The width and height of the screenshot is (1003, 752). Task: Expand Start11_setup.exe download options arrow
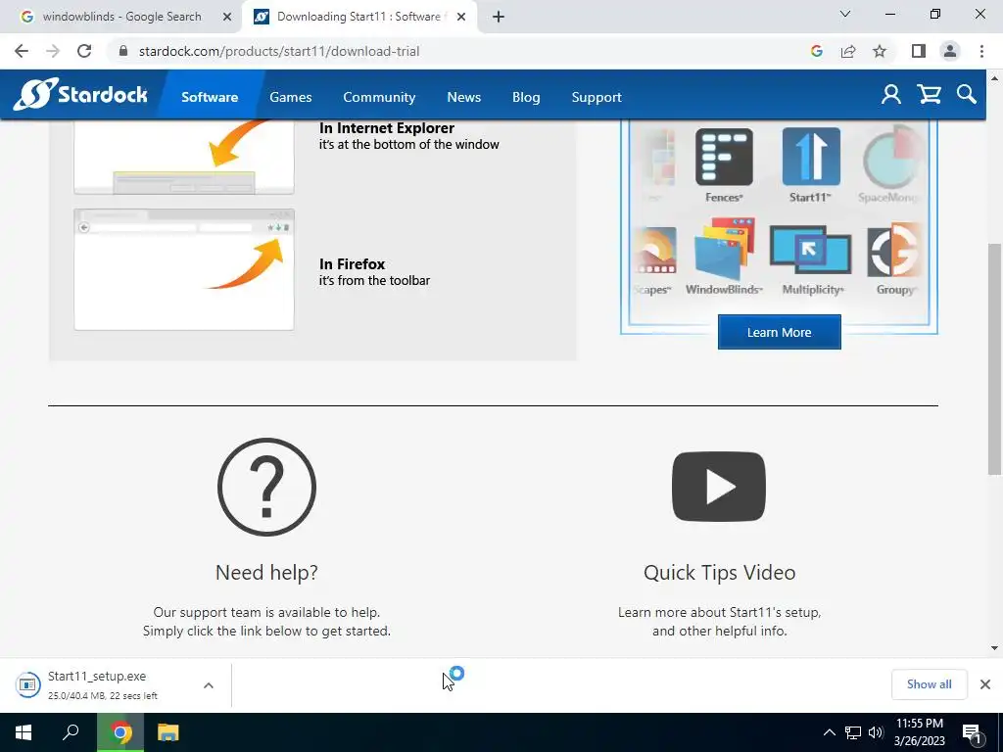[208, 685]
